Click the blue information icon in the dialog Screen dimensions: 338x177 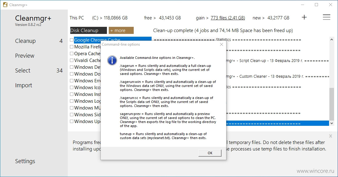pos(112,60)
